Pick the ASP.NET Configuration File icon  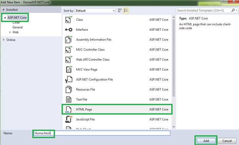[x=68, y=80]
